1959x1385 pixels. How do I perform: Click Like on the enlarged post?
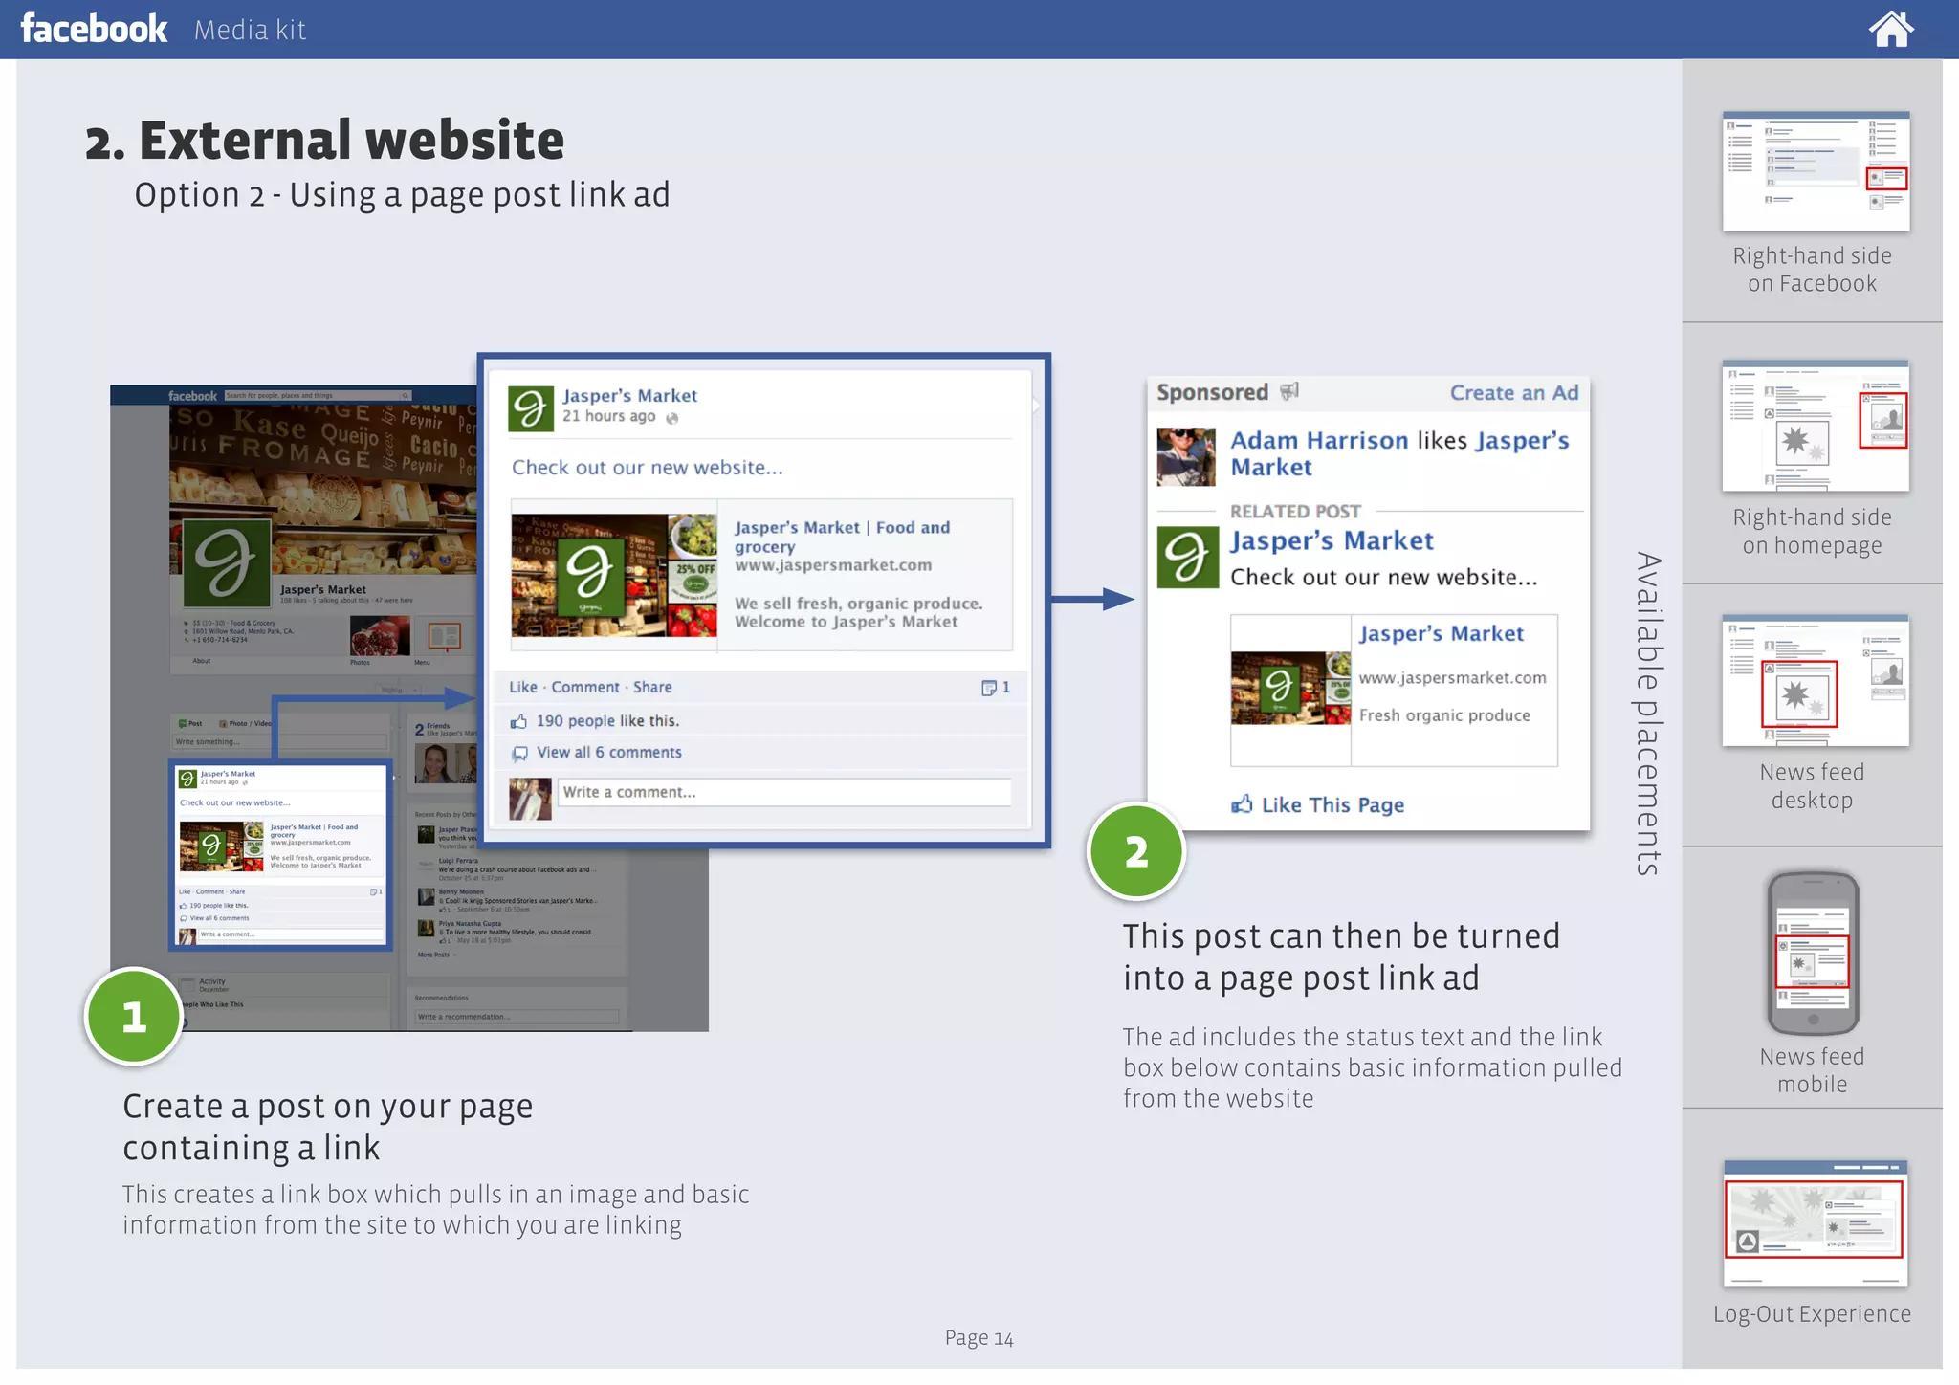[523, 687]
